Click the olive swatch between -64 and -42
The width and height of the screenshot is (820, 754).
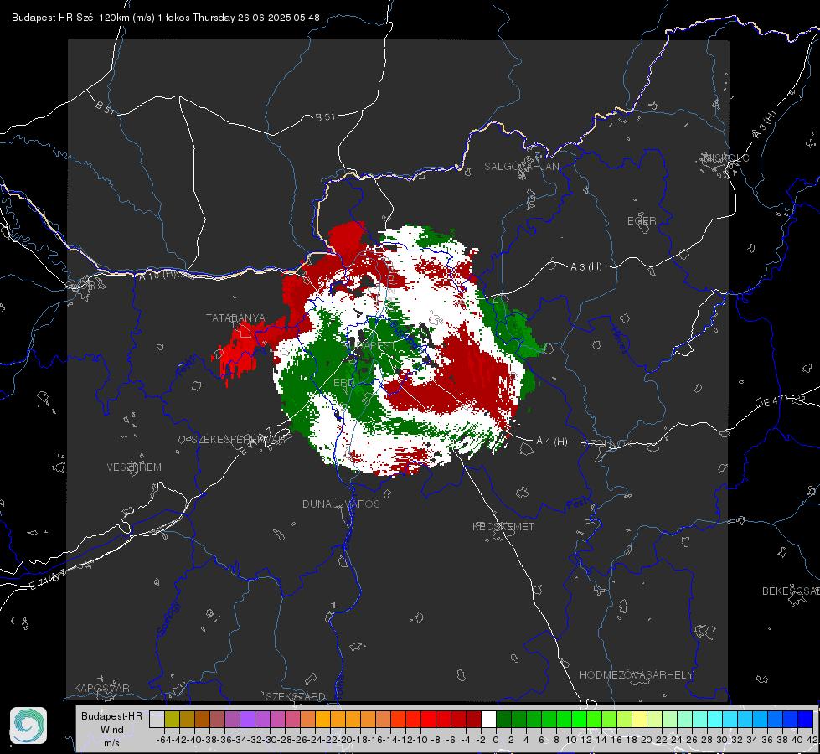pos(172,719)
